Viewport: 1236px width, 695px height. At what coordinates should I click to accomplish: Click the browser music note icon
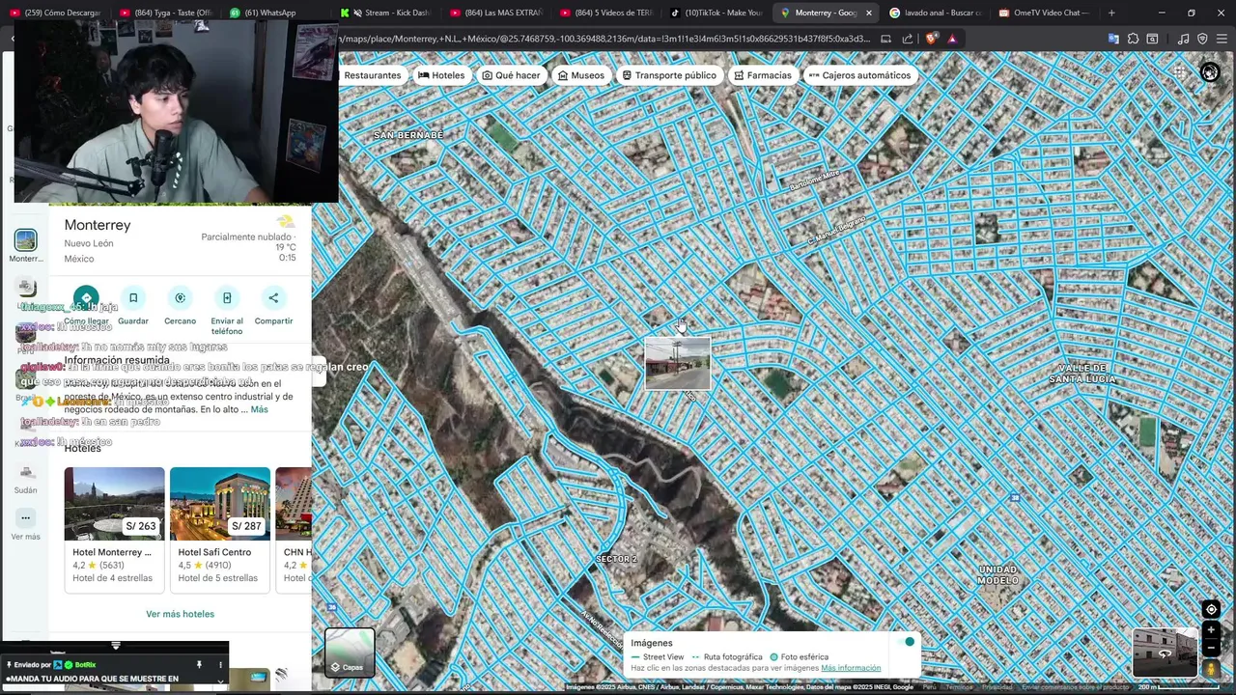pos(1184,39)
